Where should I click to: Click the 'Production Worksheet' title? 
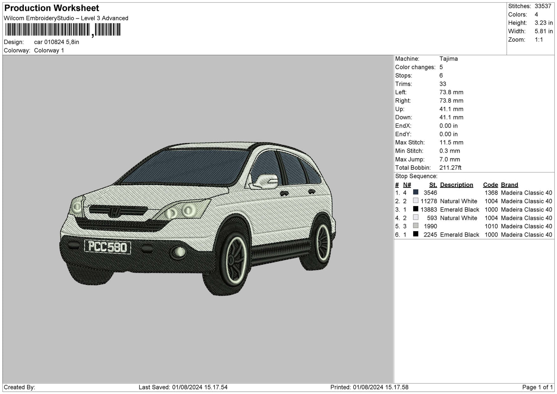[52, 8]
